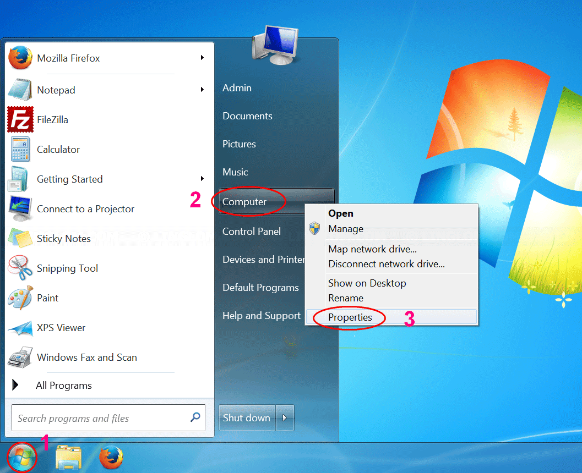Viewport: 582px width, 473px height.
Task: Click the Shut down button
Action: click(247, 418)
